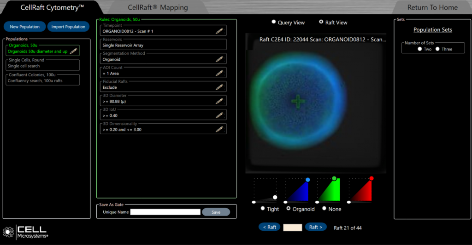The image size is (472, 245).
Task: Choose Three for Number of Sets
Action: (x=437, y=49)
